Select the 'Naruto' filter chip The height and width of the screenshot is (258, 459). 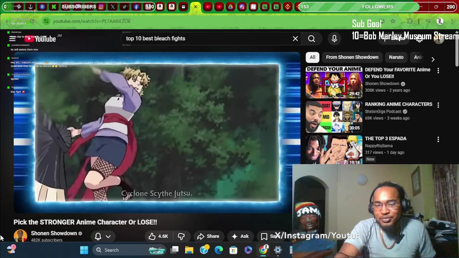click(x=396, y=57)
